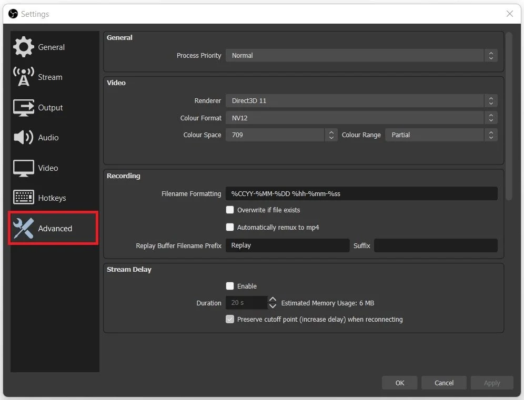Click the Cancel button

444,383
